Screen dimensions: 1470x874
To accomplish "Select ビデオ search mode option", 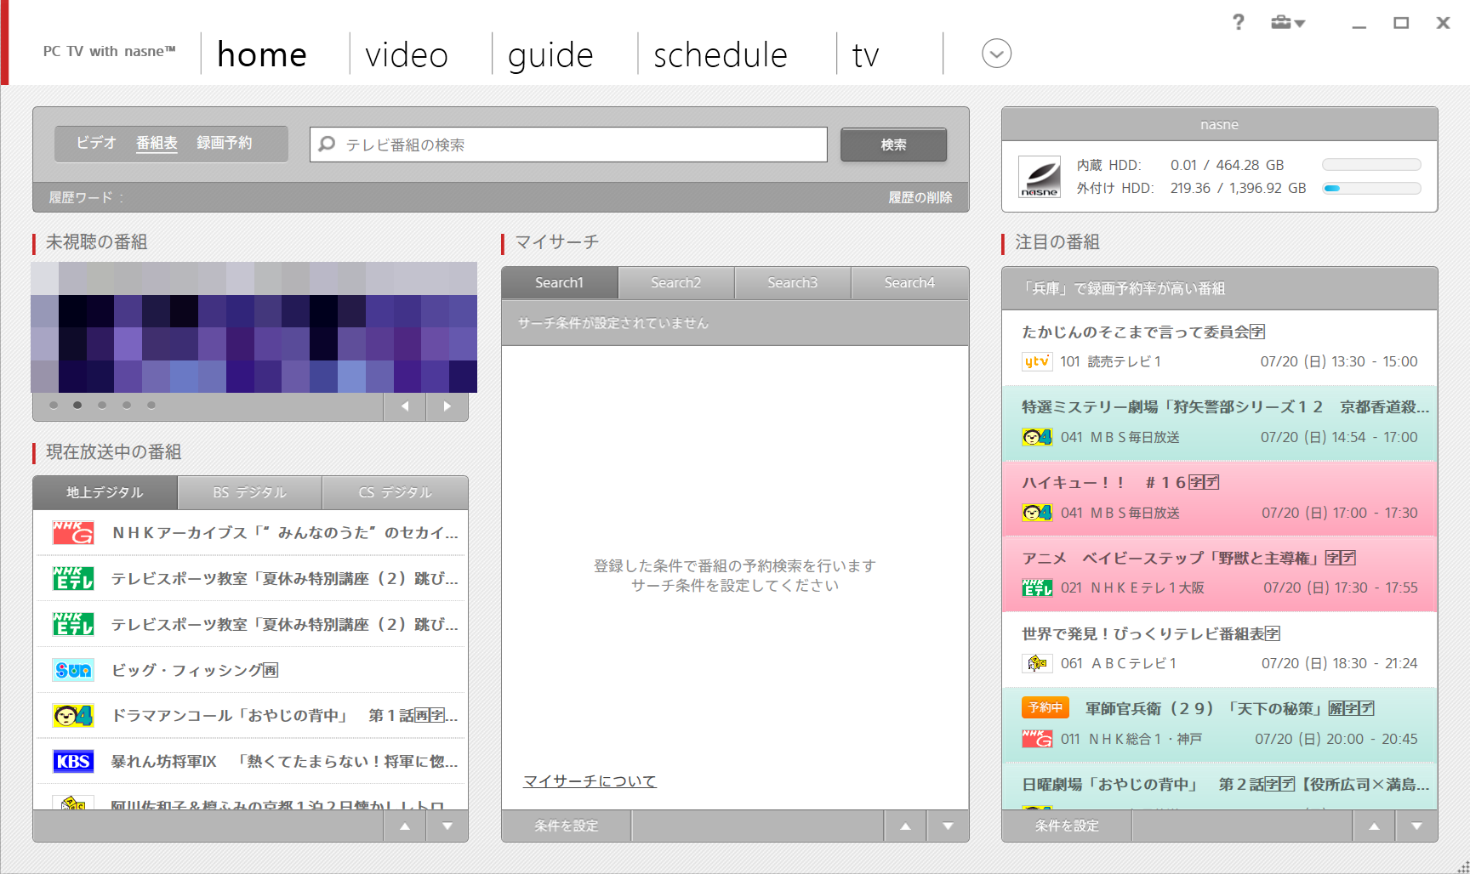I will point(96,143).
